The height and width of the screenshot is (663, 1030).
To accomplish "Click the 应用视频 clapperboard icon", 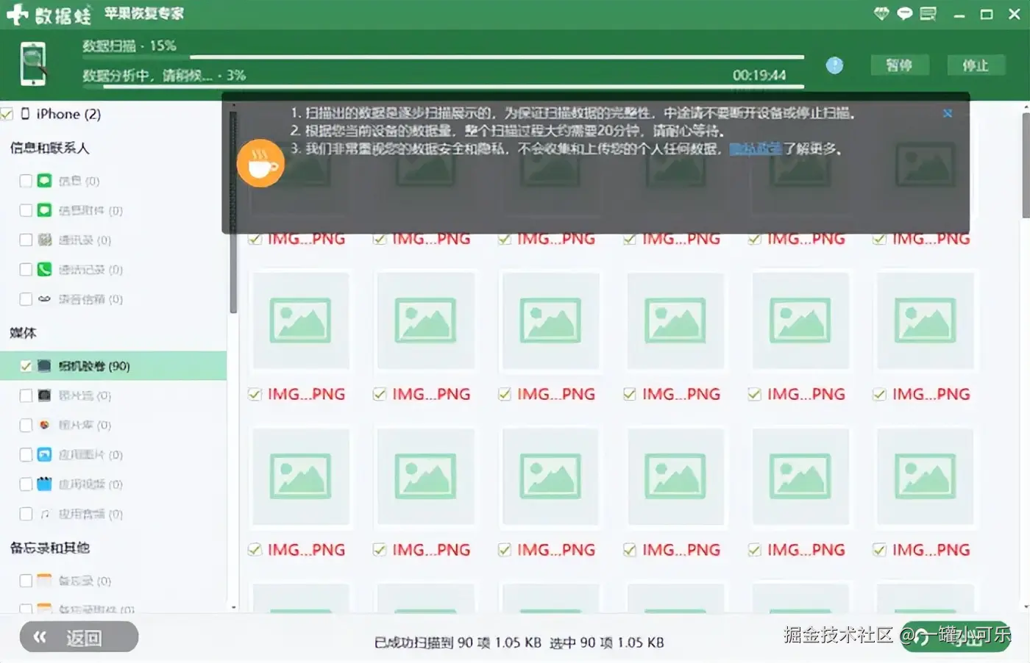I will pos(45,484).
